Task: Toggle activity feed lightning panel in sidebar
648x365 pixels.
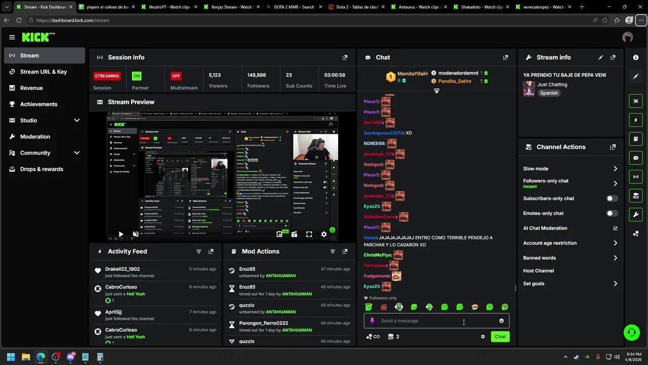Action: (636, 120)
